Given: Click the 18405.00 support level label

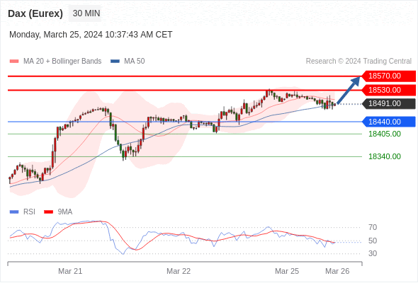Looking at the screenshot, I should (385, 134).
